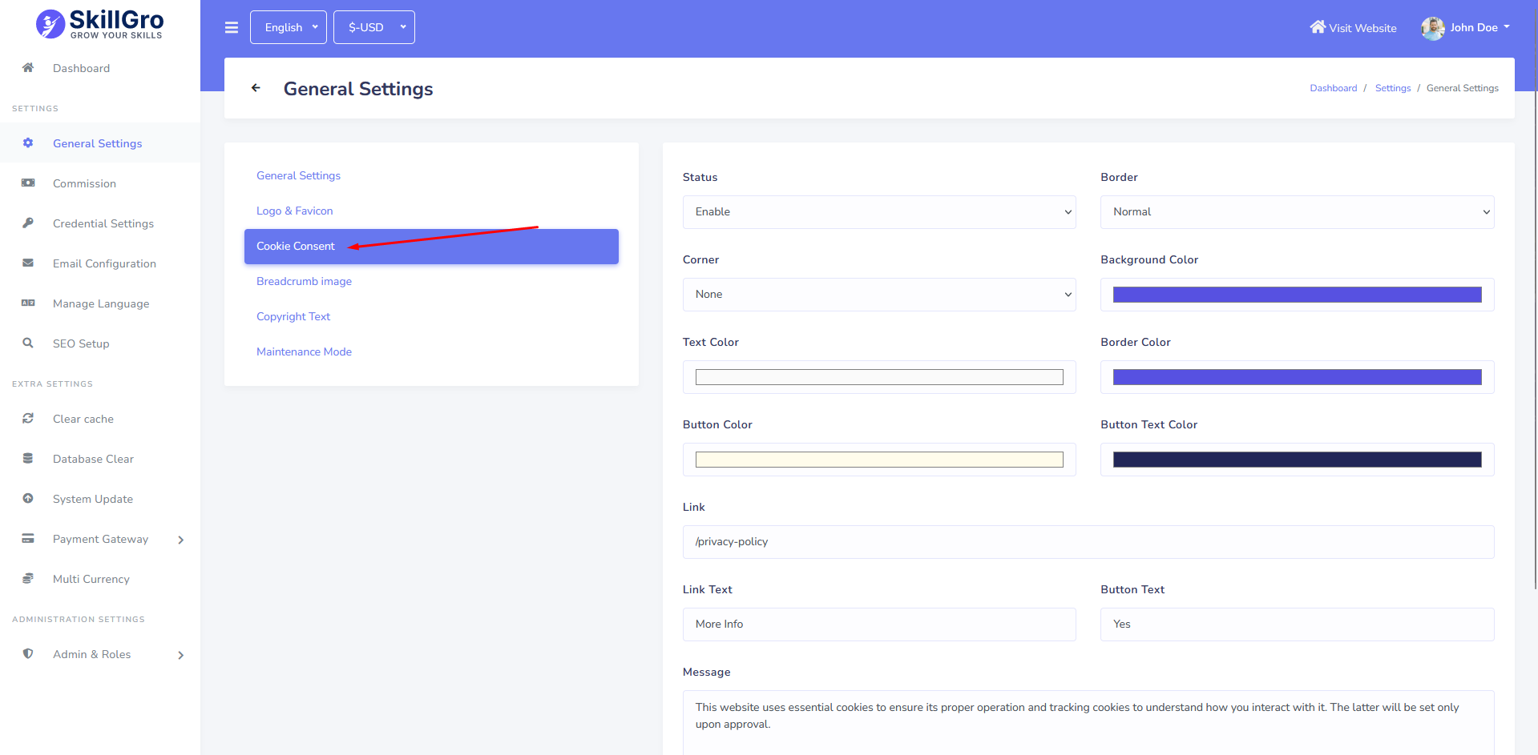Expand the Admin & Roles submenu chevron
The width and height of the screenshot is (1538, 755).
181,655
